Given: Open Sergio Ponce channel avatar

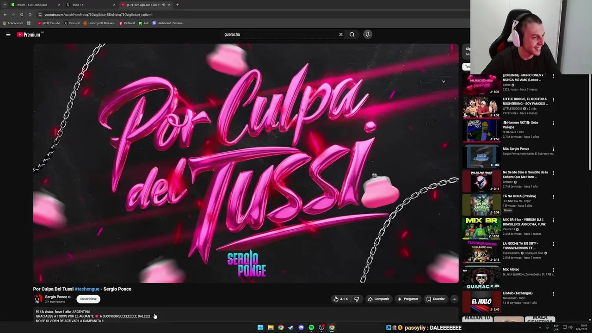Looking at the screenshot, I should pos(38,299).
